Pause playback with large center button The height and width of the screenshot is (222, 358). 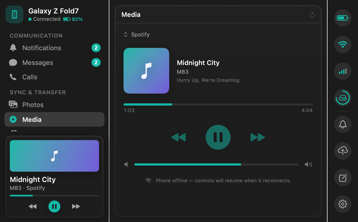(218, 137)
